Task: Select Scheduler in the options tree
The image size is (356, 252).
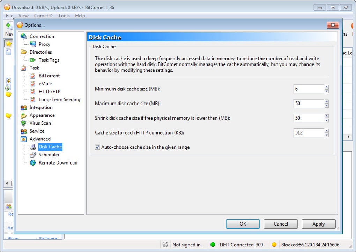Action: (49, 155)
